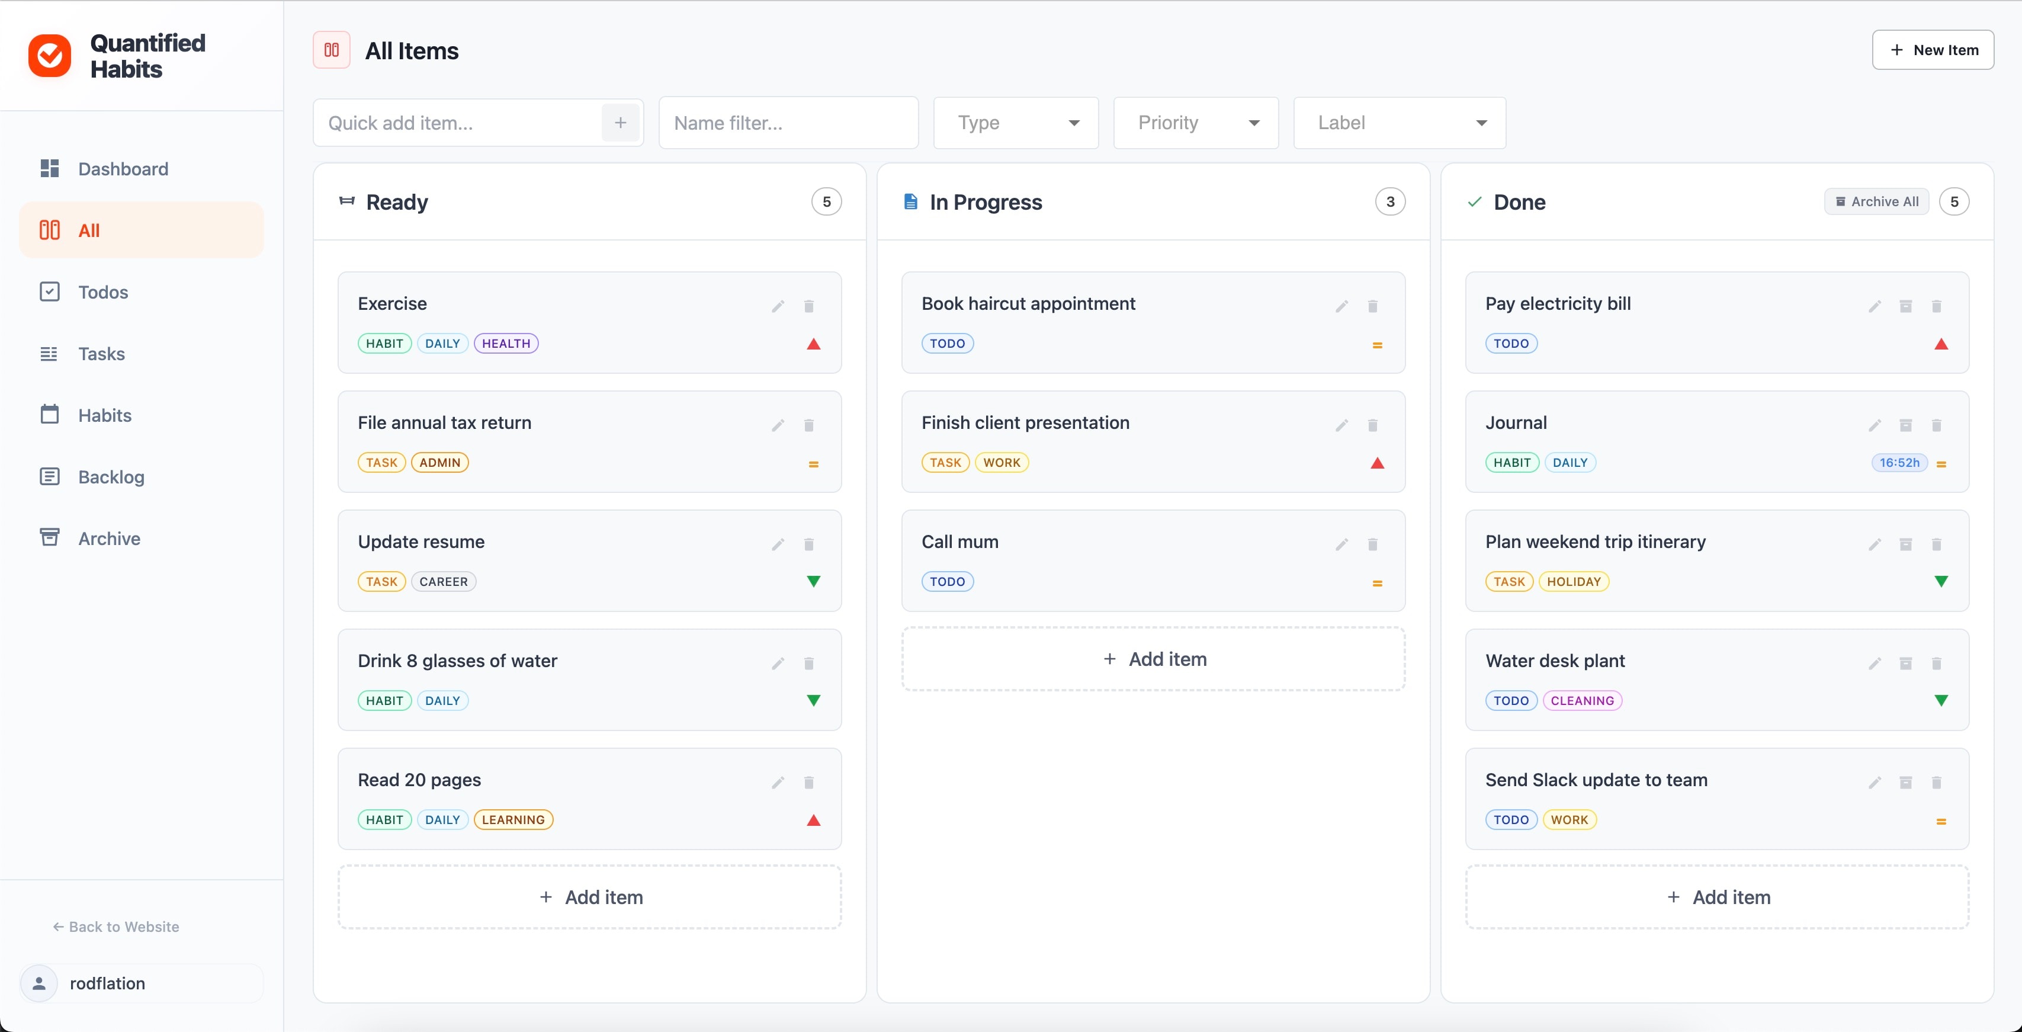This screenshot has width=2022, height=1032.
Task: Click the 16:52h time badge on Journal
Action: click(1899, 463)
